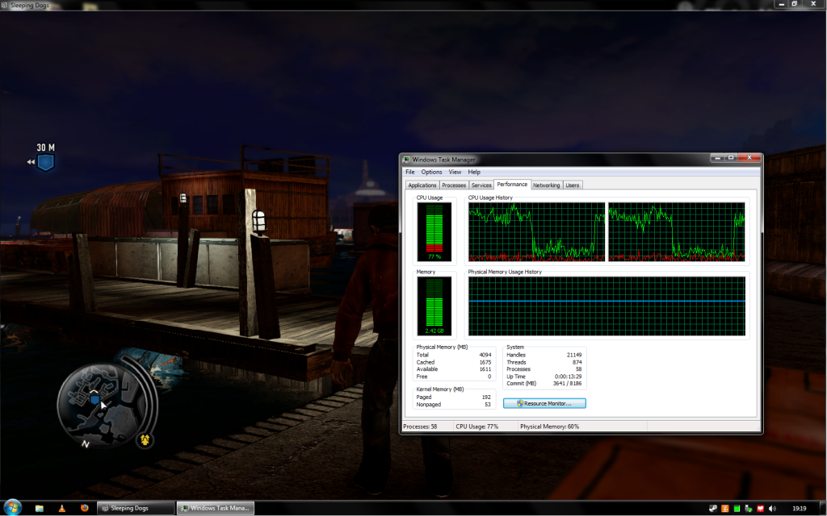Click the taskbar clock showing 19:19

click(799, 509)
